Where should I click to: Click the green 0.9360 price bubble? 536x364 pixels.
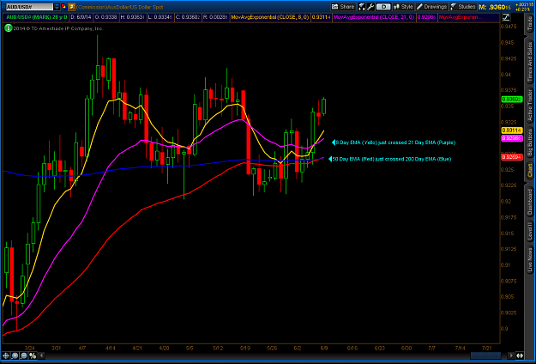pyautogui.click(x=512, y=100)
